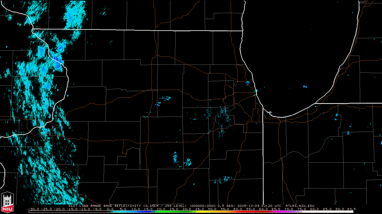Click the 75.0 value on the color scale
The height and width of the screenshot is (214, 382).
point(302,209)
